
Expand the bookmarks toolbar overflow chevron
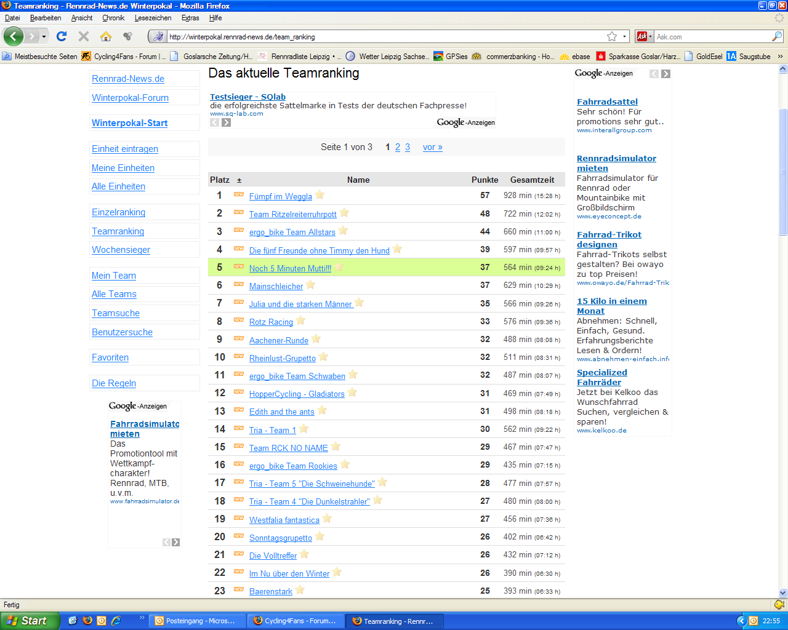[x=780, y=56]
